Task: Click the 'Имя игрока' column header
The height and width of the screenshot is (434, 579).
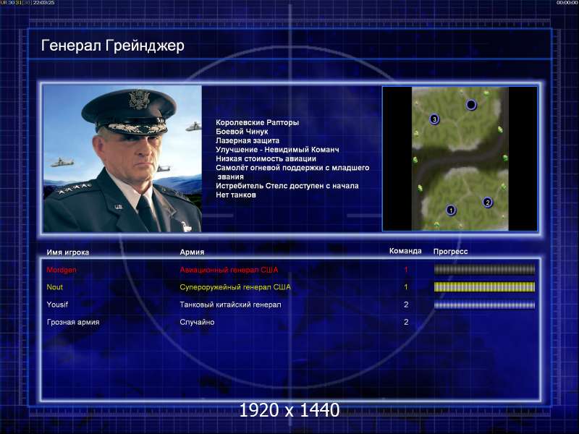Action: [68, 252]
